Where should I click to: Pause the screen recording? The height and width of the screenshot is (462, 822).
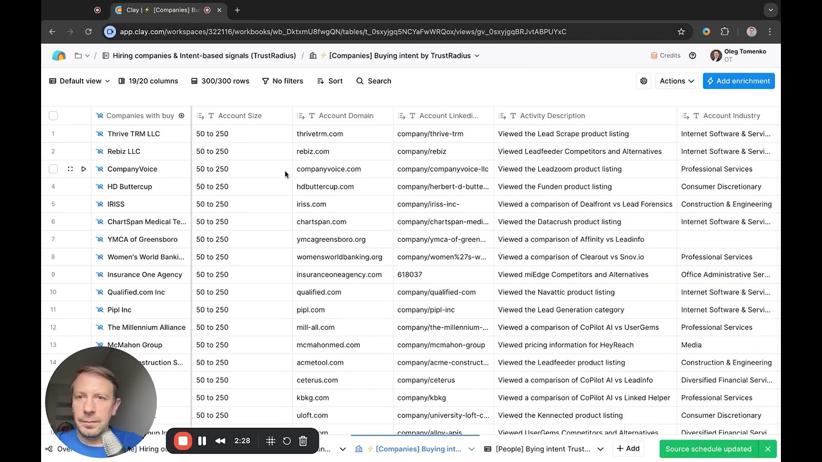tap(202, 441)
